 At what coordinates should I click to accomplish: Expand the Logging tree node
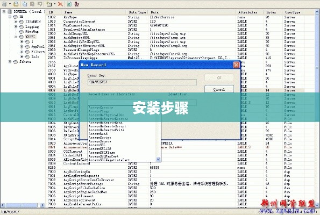point(16,26)
